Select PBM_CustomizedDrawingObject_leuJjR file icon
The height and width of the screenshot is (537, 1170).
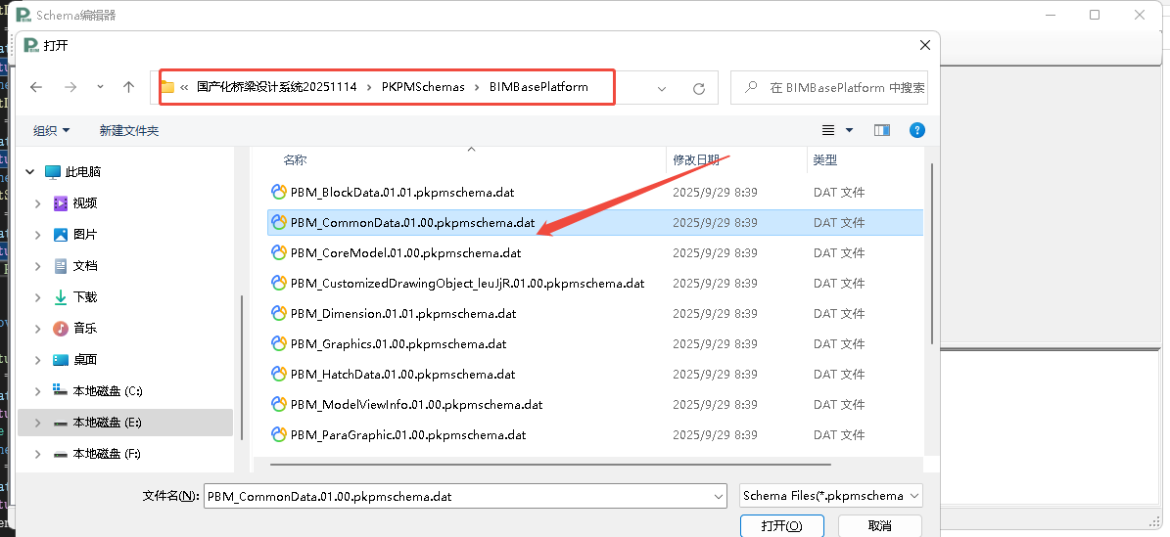coord(279,283)
